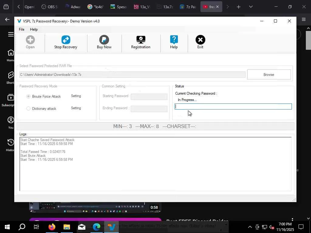The width and height of the screenshot is (311, 233).
Task: Expand the browser tab list dropdown
Action: coord(251,7)
